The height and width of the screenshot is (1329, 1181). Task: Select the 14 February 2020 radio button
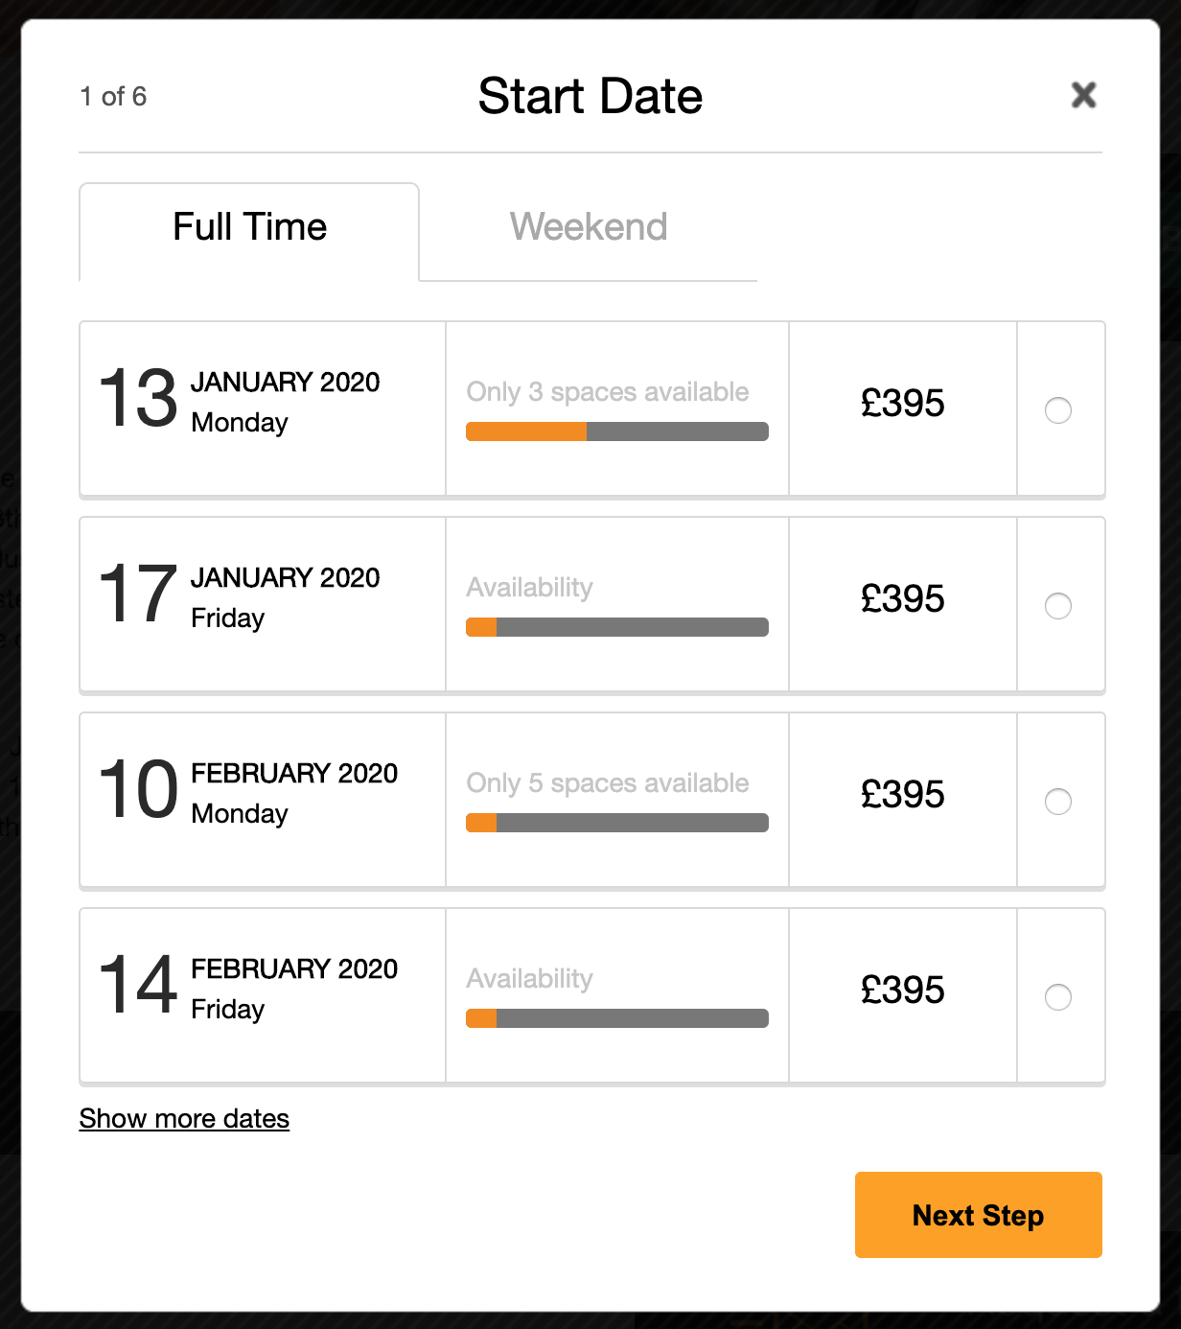(x=1057, y=997)
